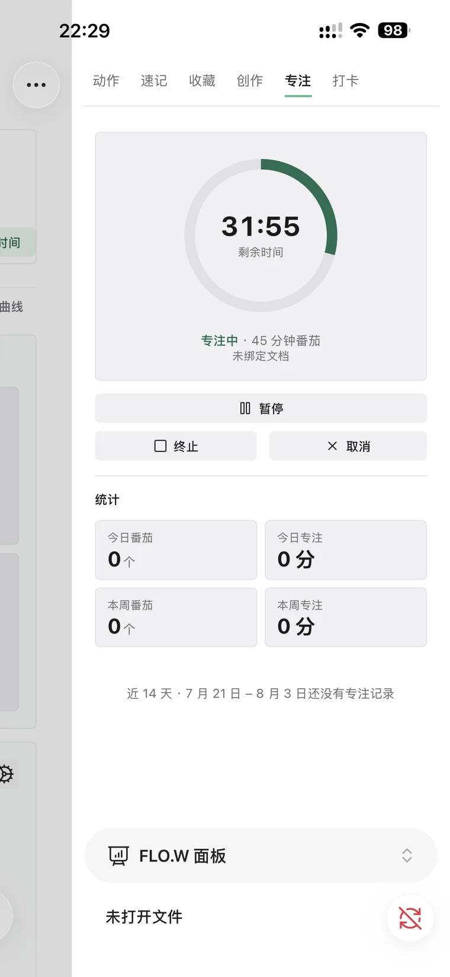
Task: Tap the cellular signal bars icon
Action: (x=330, y=31)
